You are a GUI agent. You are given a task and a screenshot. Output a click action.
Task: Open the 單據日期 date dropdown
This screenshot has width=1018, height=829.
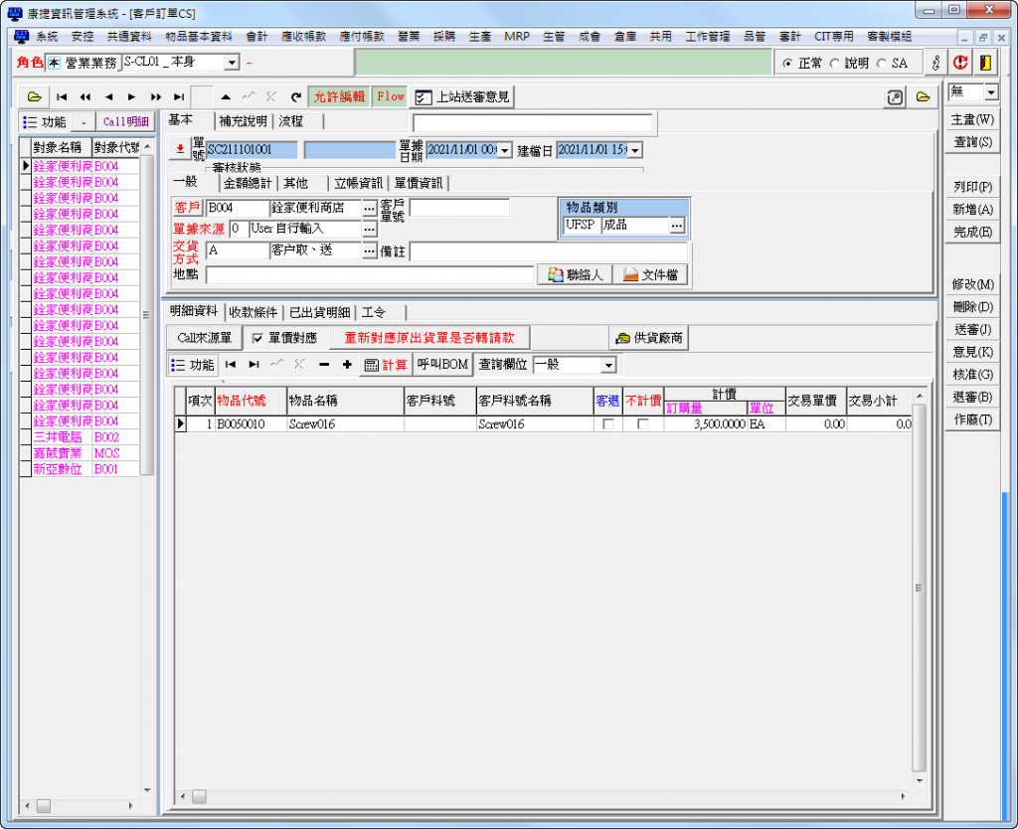[x=505, y=150]
